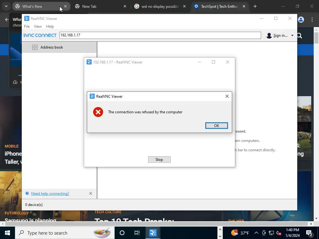Viewport: 319px width, 239px height.
Task: Expand the Sign in dropdown arrow
Action: [x=292, y=35]
